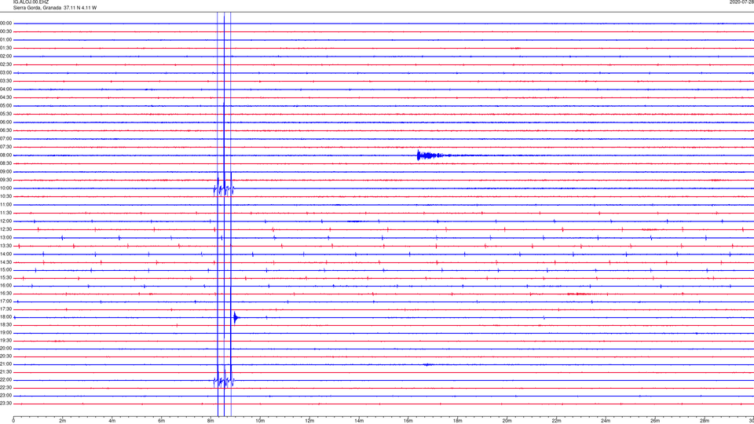Click the station code IG.ALOJ.00.EHZ header
Screen dimensions: 754x424
[x=31, y=2]
